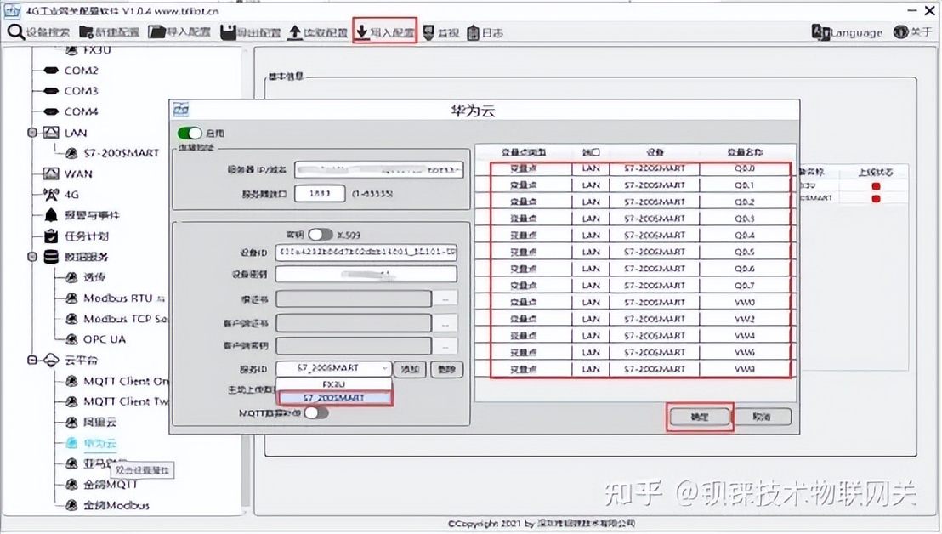Click inside the 设备ID input field
This screenshot has width=942, height=534.
(366, 253)
